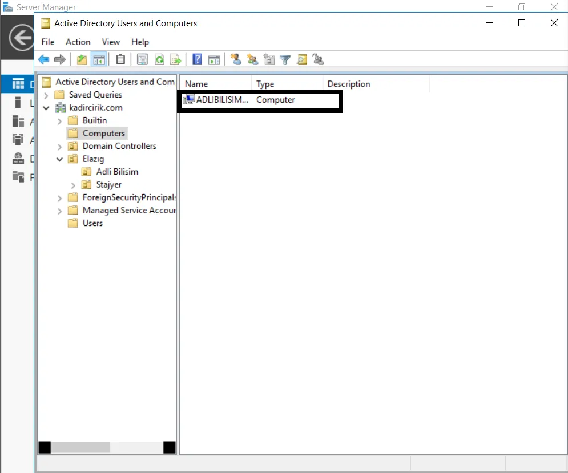Click the Find objects magnifier icon
568x473 pixels.
(x=302, y=59)
